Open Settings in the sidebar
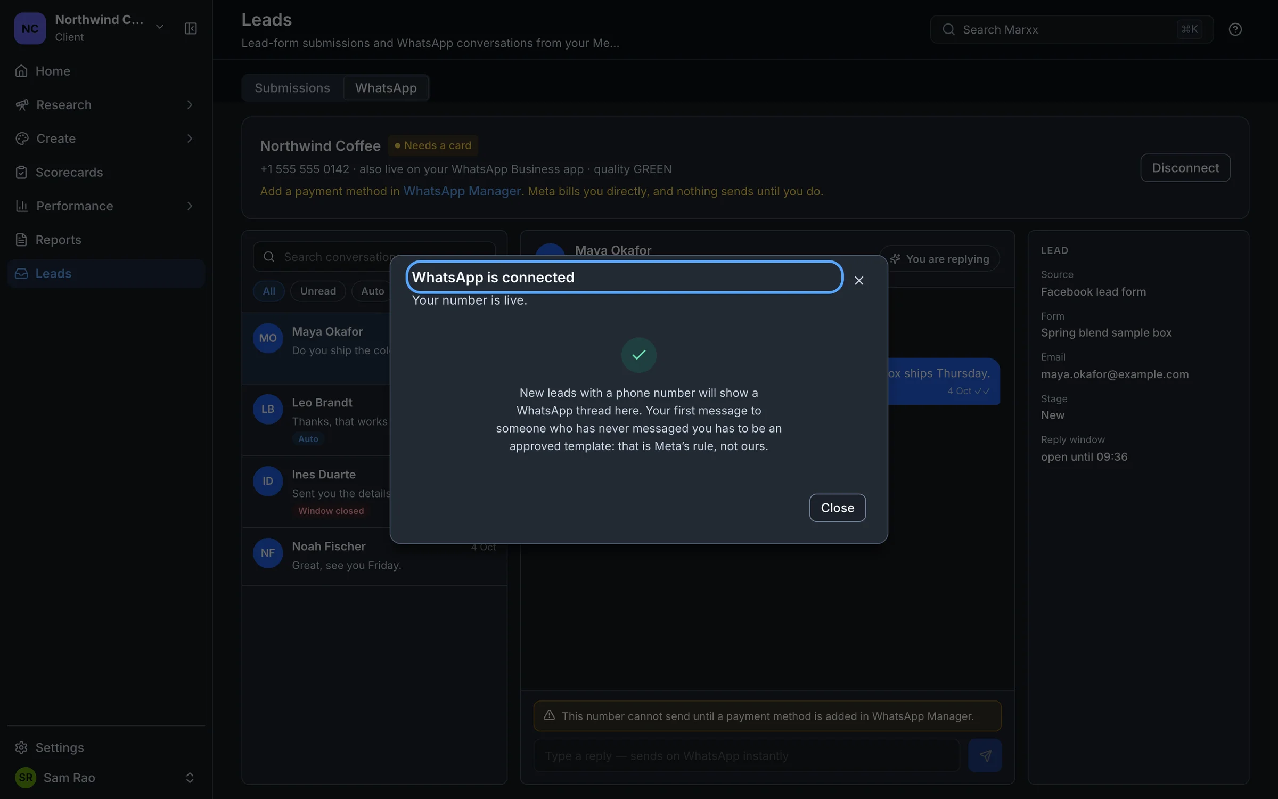This screenshot has height=799, width=1278. [106, 747]
